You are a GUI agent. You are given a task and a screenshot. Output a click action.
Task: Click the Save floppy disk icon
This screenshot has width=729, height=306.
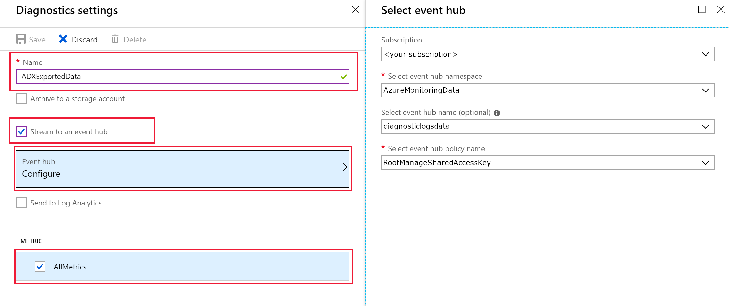pyautogui.click(x=21, y=39)
